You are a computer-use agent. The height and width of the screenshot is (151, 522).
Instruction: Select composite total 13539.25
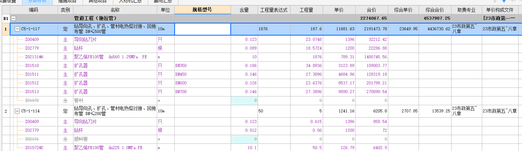click(x=435, y=111)
